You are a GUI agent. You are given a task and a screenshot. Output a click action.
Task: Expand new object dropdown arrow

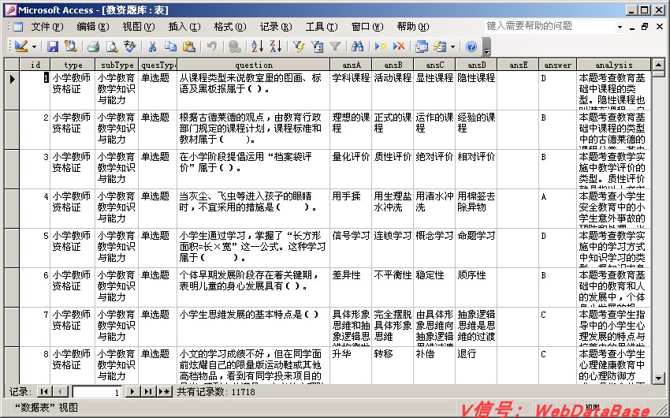[x=452, y=47]
